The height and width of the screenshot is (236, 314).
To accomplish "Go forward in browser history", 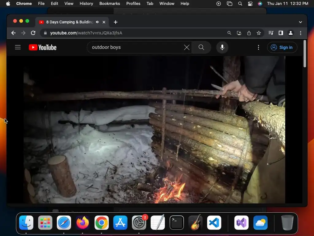I will click(23, 33).
